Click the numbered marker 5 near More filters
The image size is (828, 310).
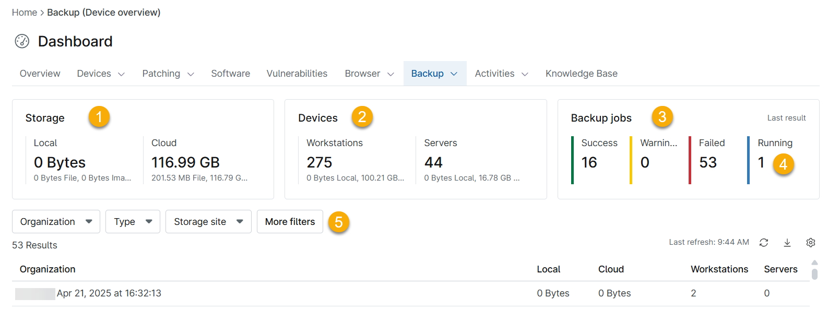point(338,222)
